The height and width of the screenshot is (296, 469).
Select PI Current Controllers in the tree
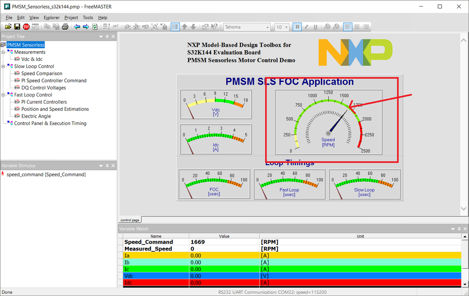[44, 102]
